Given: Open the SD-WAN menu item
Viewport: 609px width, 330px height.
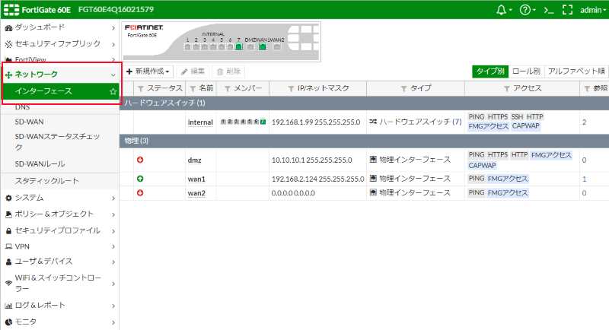Looking at the screenshot, I should pos(30,122).
